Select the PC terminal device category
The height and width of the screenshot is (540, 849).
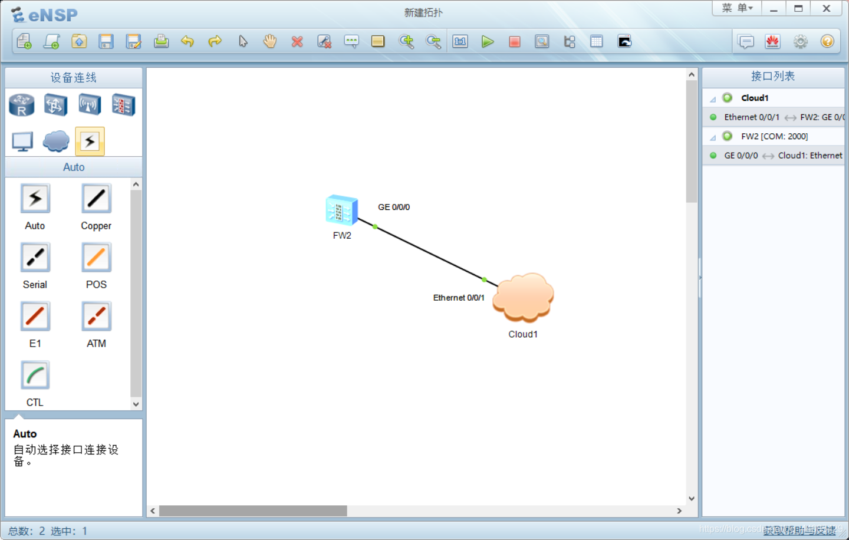[22, 141]
